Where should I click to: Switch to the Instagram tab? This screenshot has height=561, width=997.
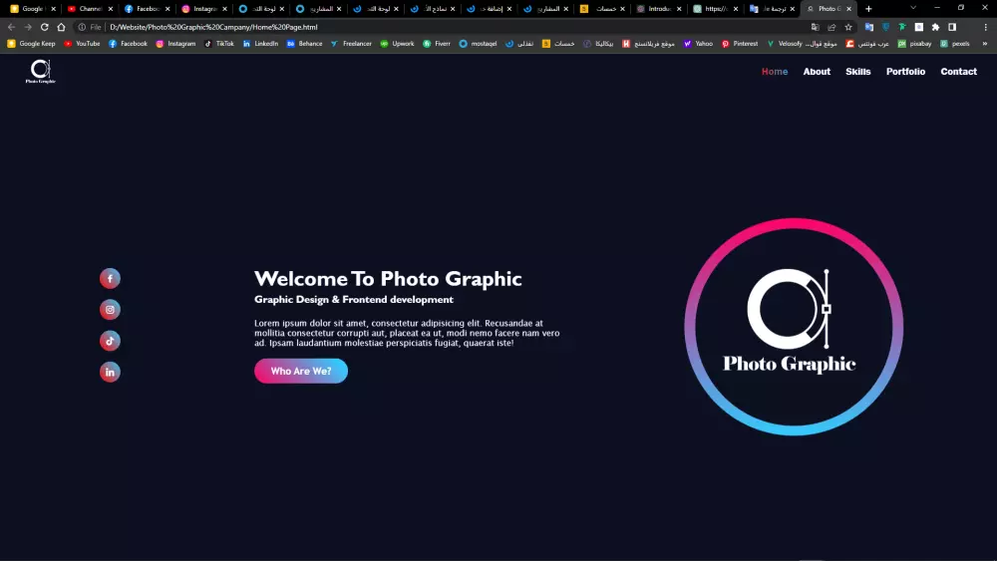[203, 9]
